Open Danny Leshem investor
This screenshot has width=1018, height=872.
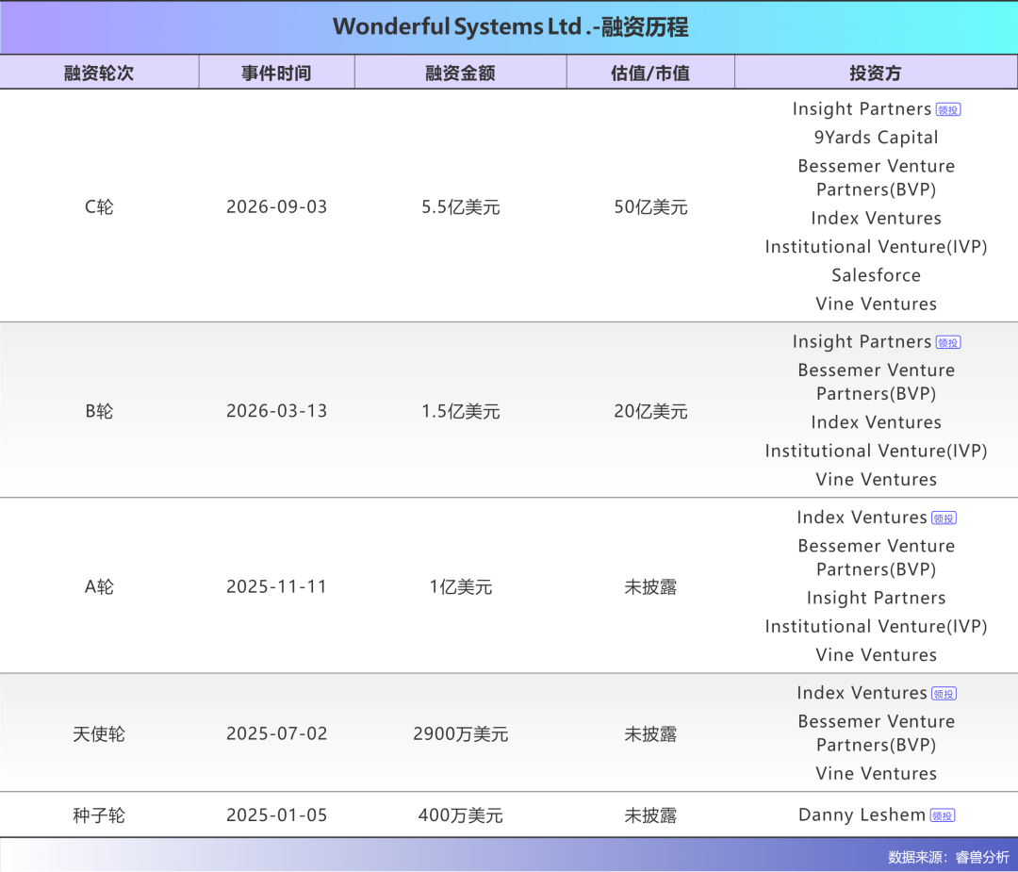coord(862,814)
